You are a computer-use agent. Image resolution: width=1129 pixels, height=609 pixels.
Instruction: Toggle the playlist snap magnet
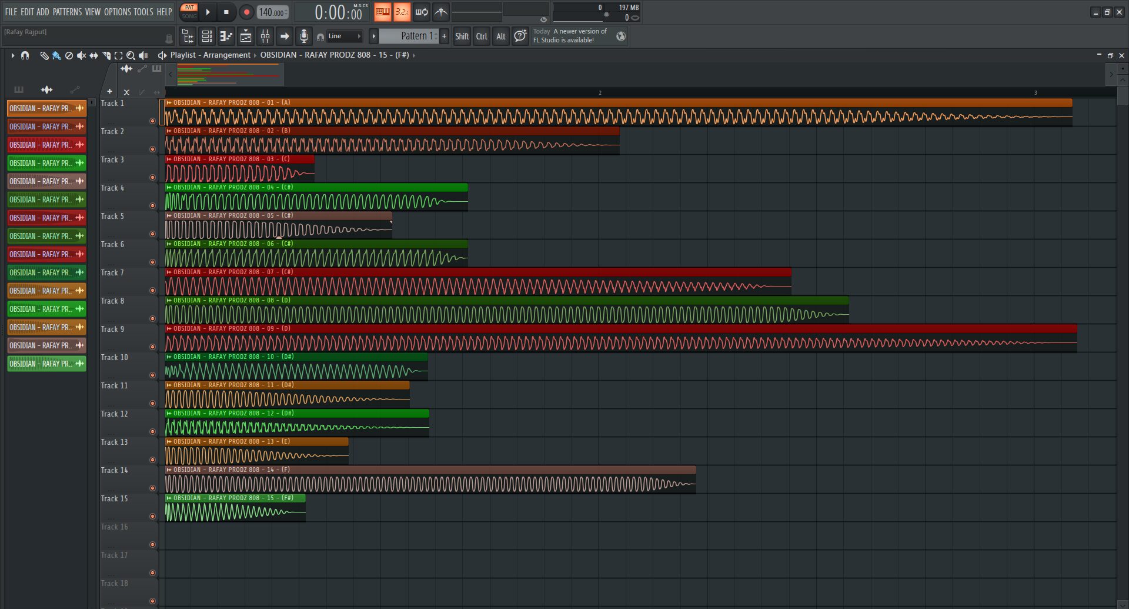pyautogui.click(x=25, y=55)
